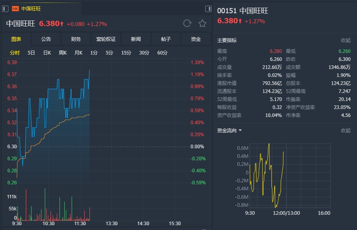
Task: Toggle the right sidebar panel icon
Action: [208, 9]
